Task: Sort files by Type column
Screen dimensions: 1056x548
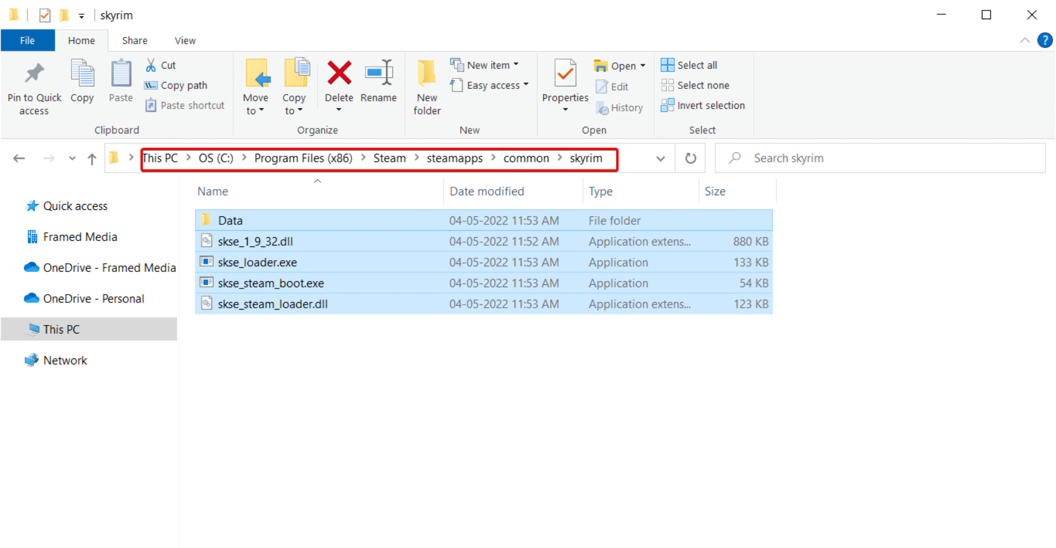Action: pos(601,192)
